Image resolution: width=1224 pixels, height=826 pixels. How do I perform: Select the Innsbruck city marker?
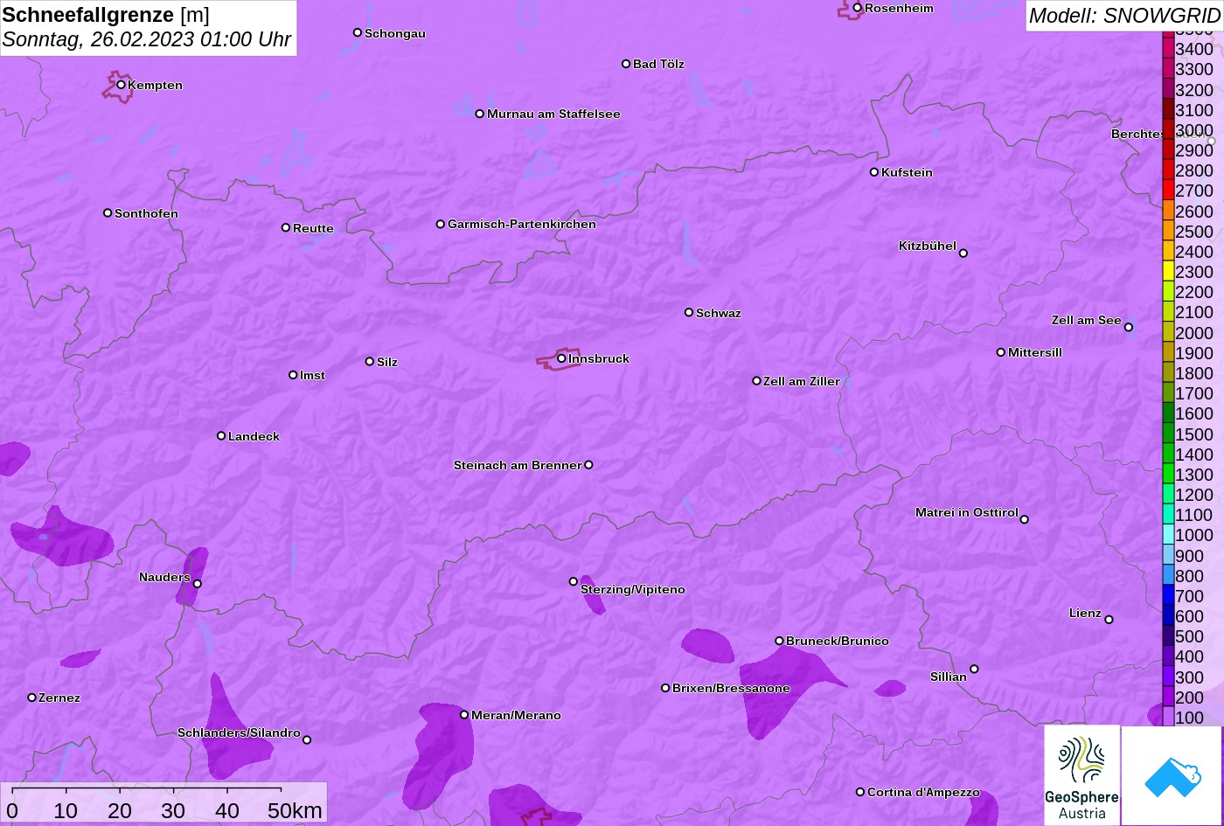click(561, 358)
